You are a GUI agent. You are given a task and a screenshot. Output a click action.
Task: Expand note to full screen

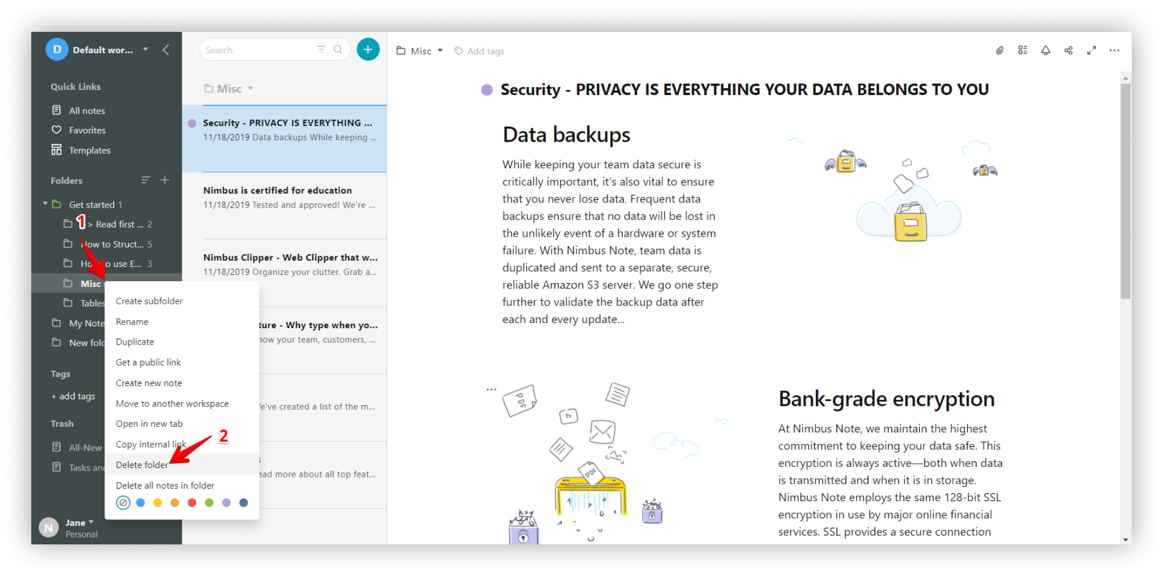coord(1091,51)
